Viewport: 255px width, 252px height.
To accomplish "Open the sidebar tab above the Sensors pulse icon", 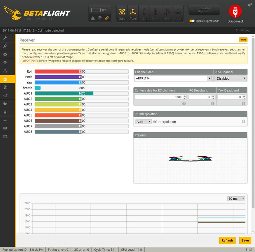I will point(5,112).
